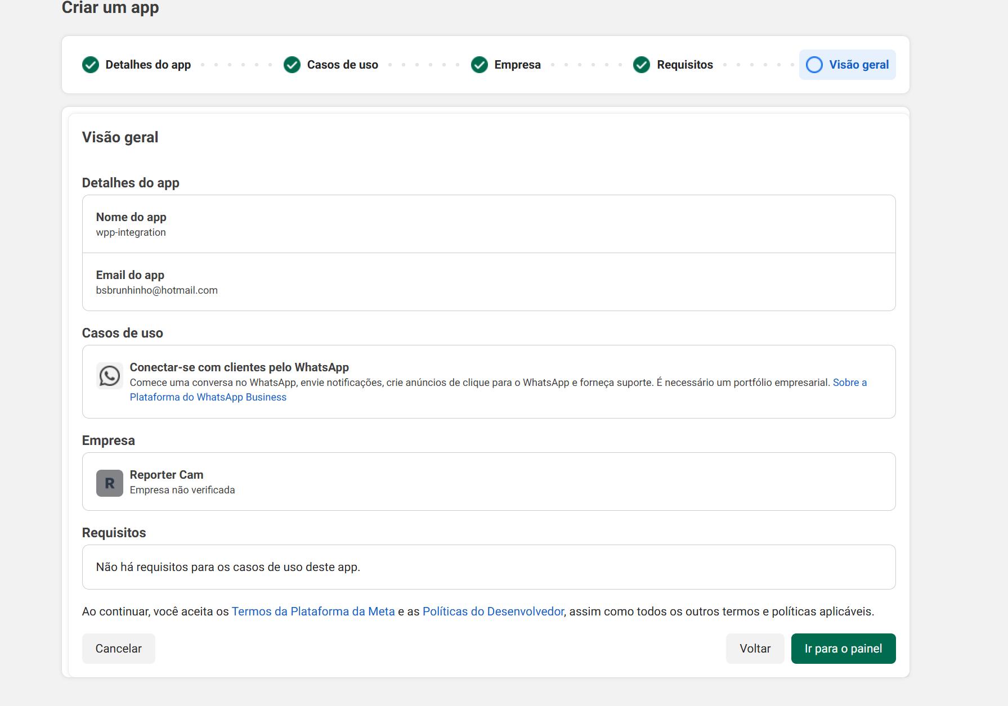Click the checkmark icon beside Detalhes do app
1008x706 pixels.
click(x=90, y=65)
